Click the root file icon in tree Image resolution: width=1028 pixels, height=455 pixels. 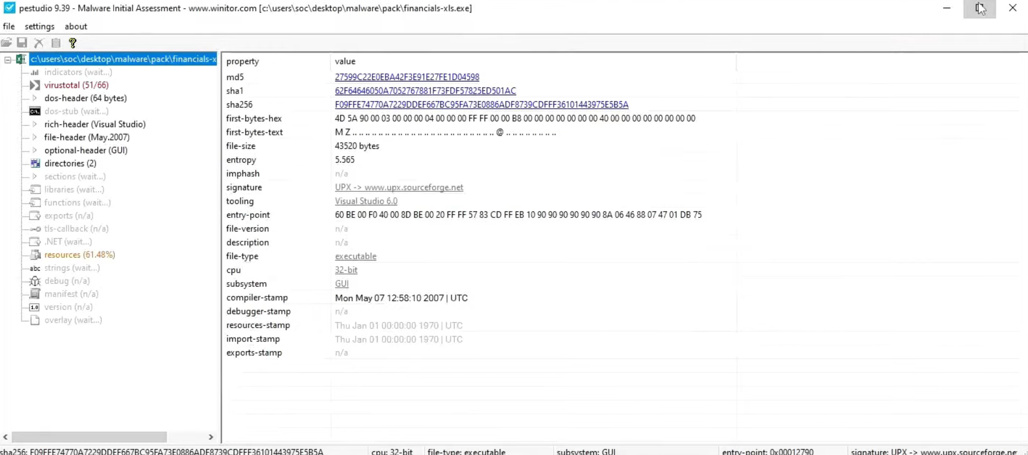click(x=21, y=59)
